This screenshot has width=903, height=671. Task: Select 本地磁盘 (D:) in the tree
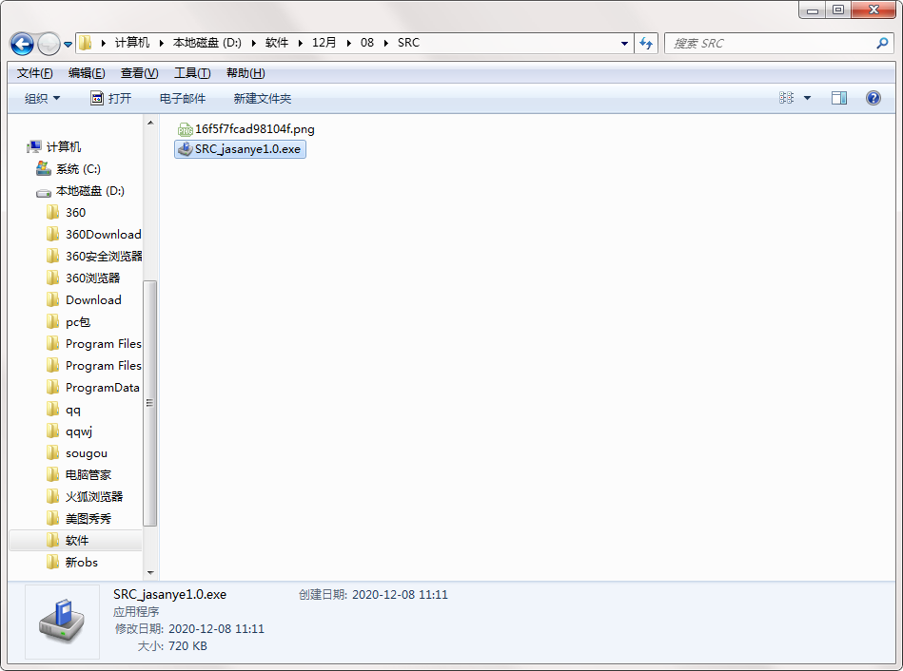(80, 190)
